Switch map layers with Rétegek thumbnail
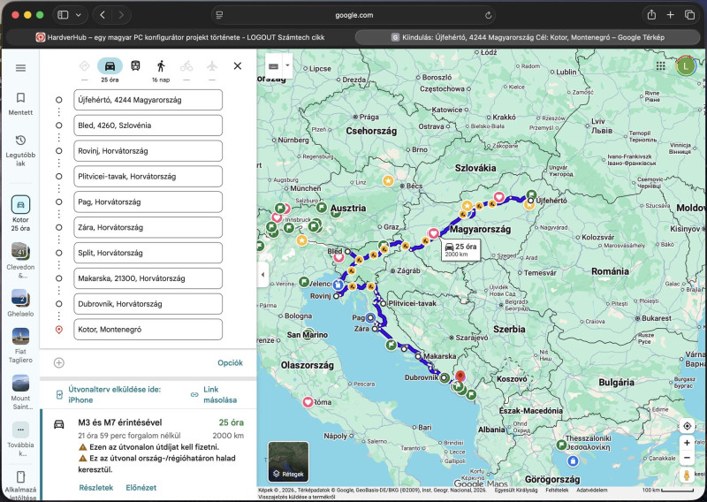The image size is (707, 502). pos(289,462)
